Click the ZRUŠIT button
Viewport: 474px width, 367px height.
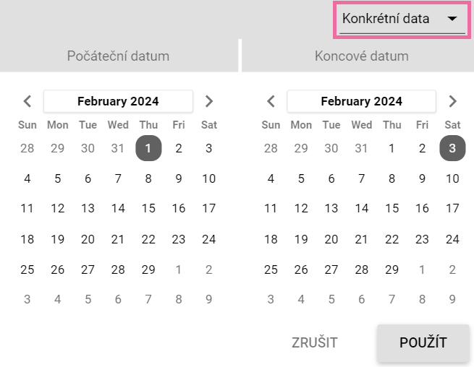click(315, 343)
